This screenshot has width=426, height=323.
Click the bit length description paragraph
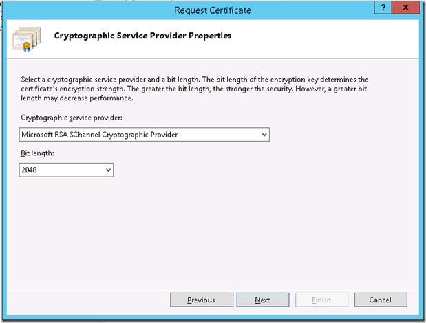195,89
